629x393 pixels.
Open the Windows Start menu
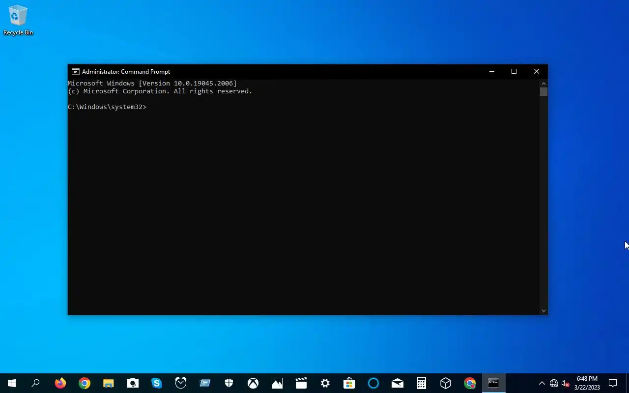click(x=12, y=383)
